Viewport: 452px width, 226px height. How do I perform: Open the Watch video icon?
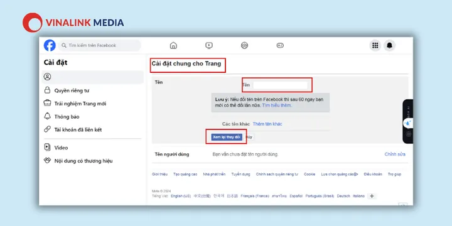click(x=209, y=46)
